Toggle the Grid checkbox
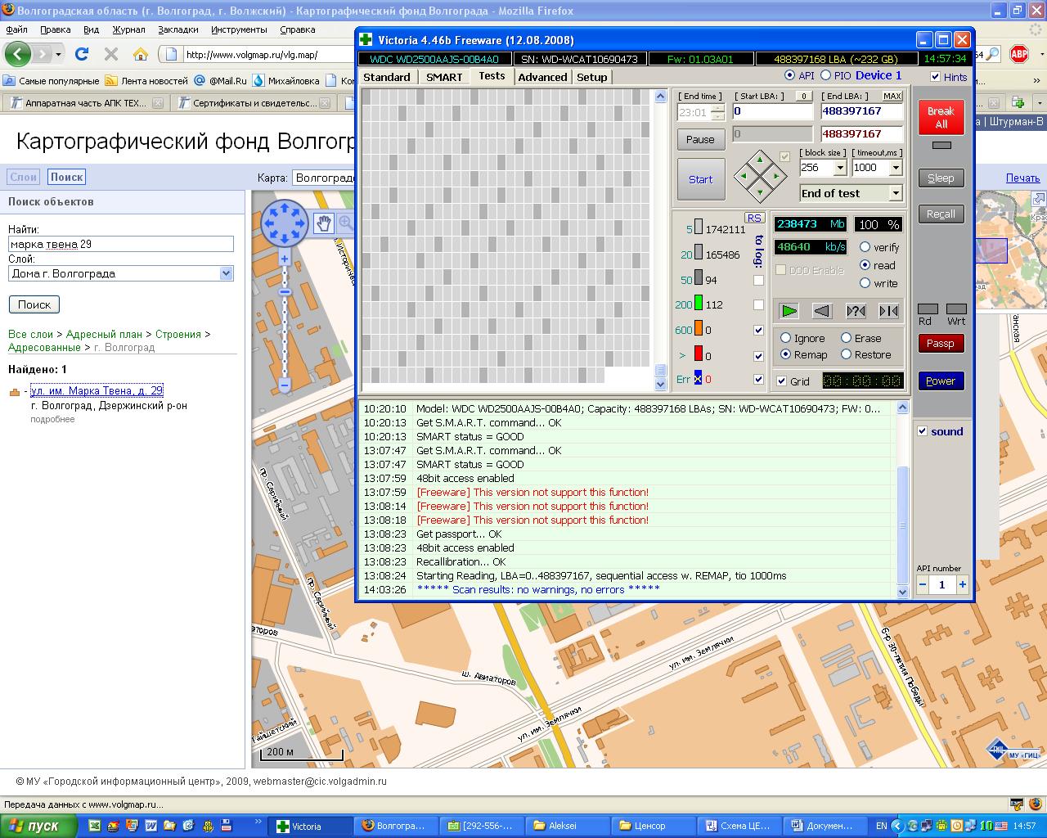 coord(781,381)
